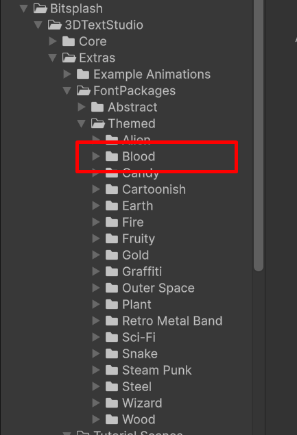Collapse the Extras folder arrow
This screenshot has width=297, height=435.
(52, 58)
